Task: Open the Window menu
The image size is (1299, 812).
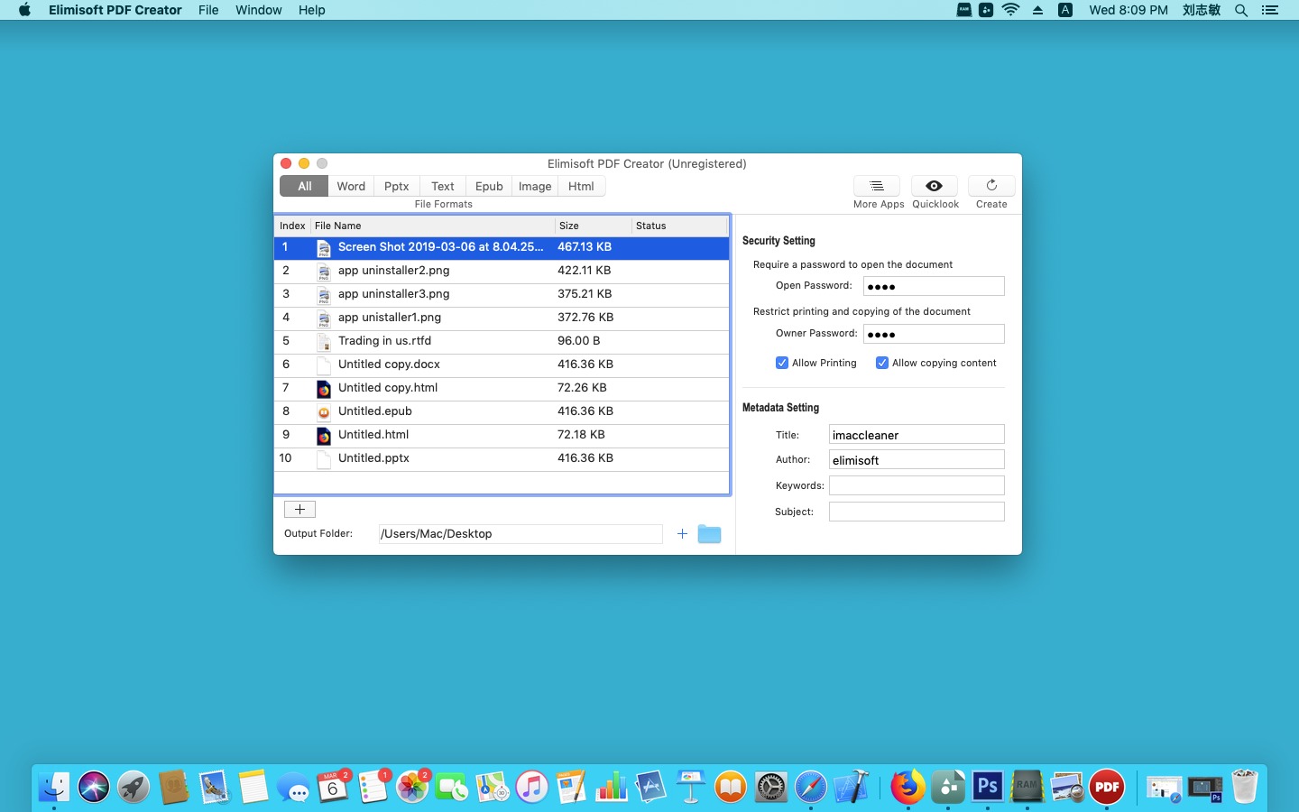Action: (x=259, y=10)
